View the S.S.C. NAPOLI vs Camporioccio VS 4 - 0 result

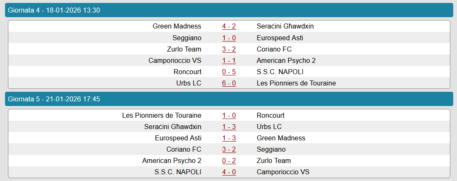[229, 172]
